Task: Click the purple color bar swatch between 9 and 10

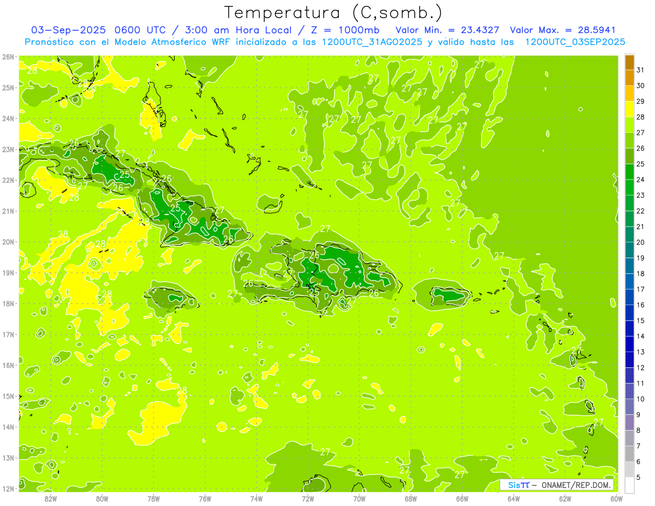Action: point(629,407)
